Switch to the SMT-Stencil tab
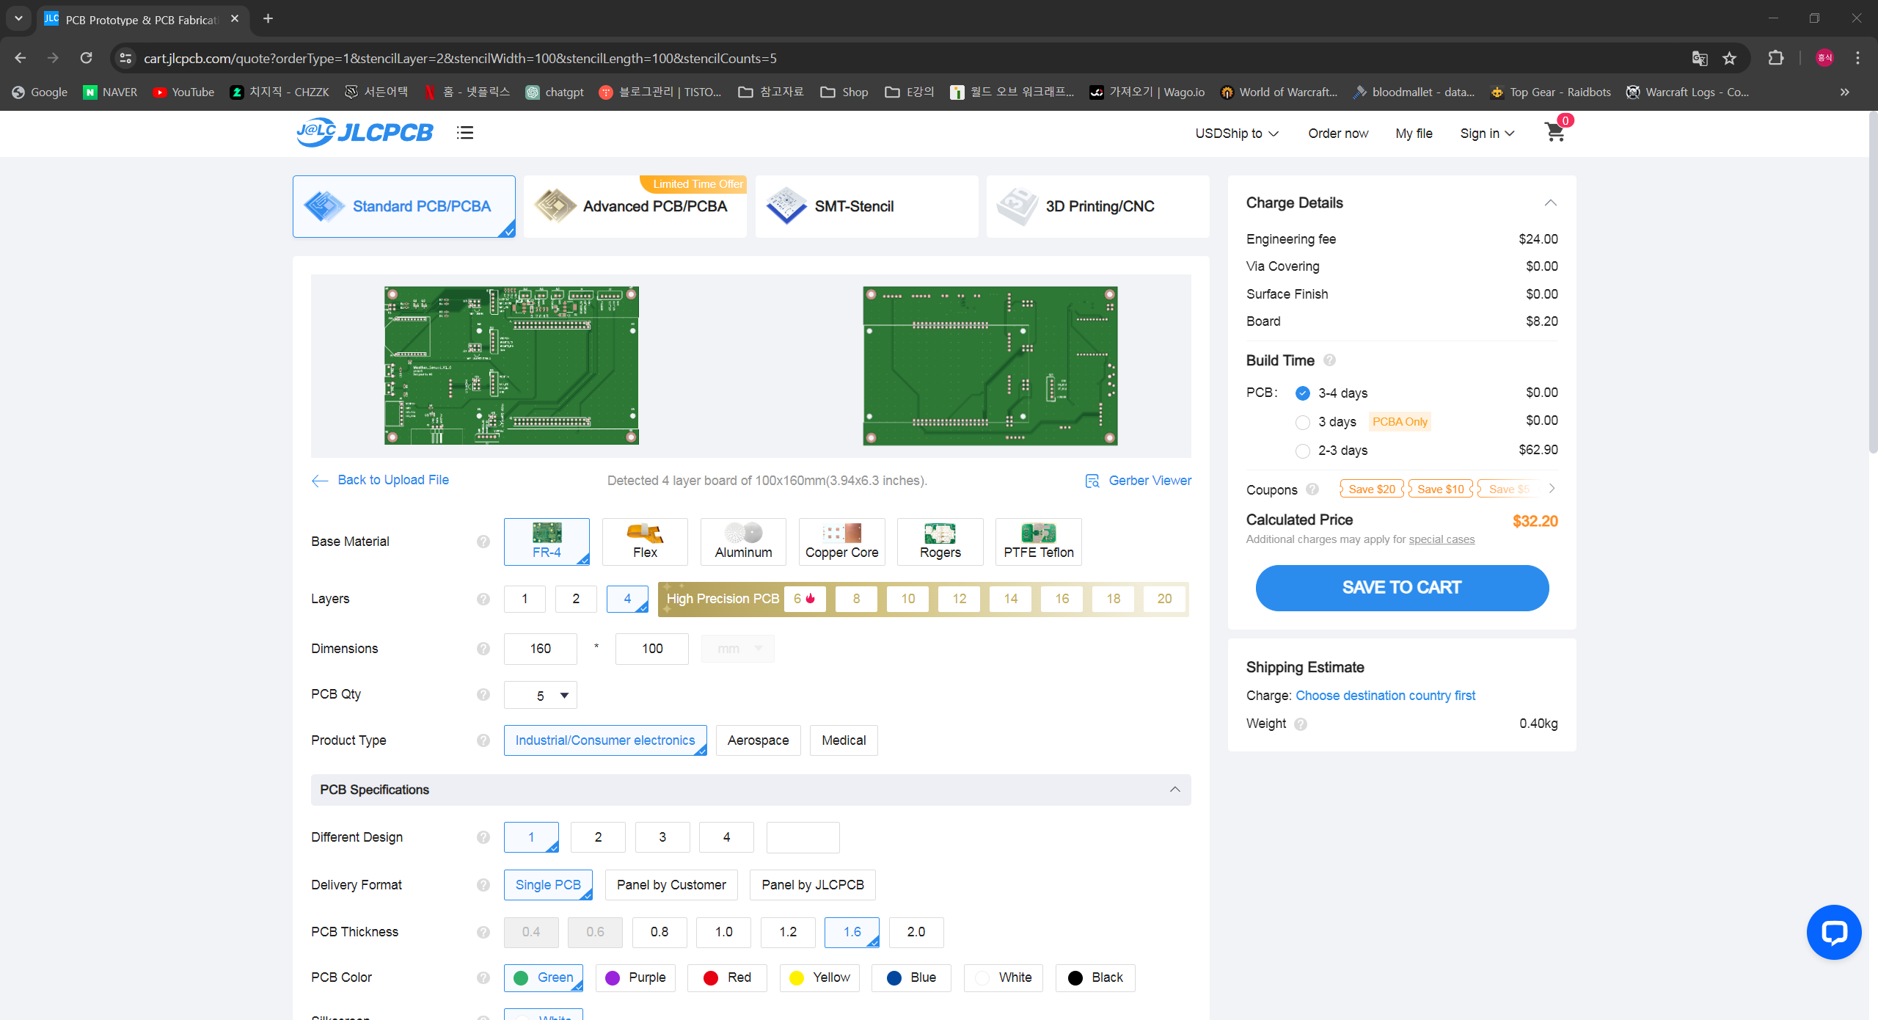 866,206
